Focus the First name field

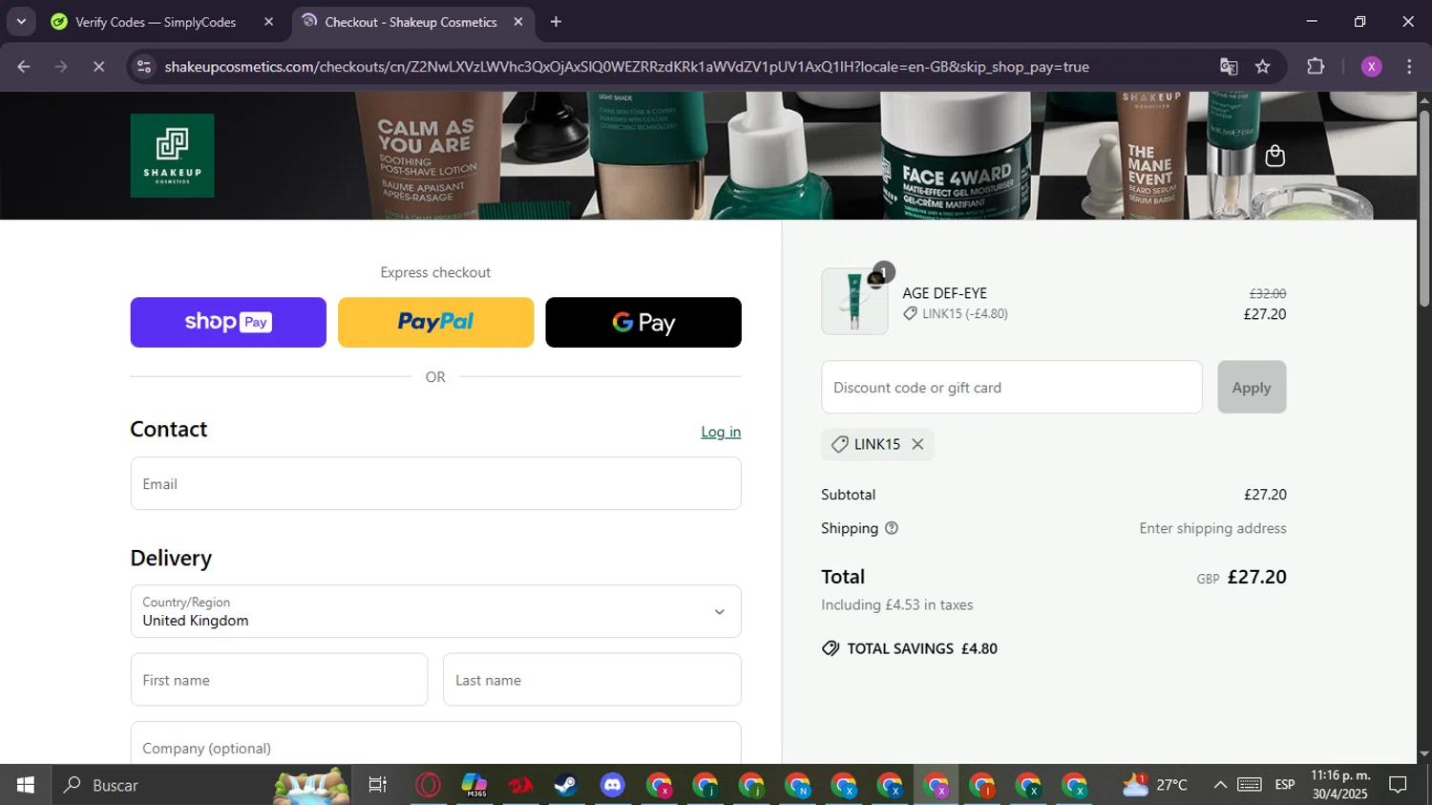(x=279, y=680)
